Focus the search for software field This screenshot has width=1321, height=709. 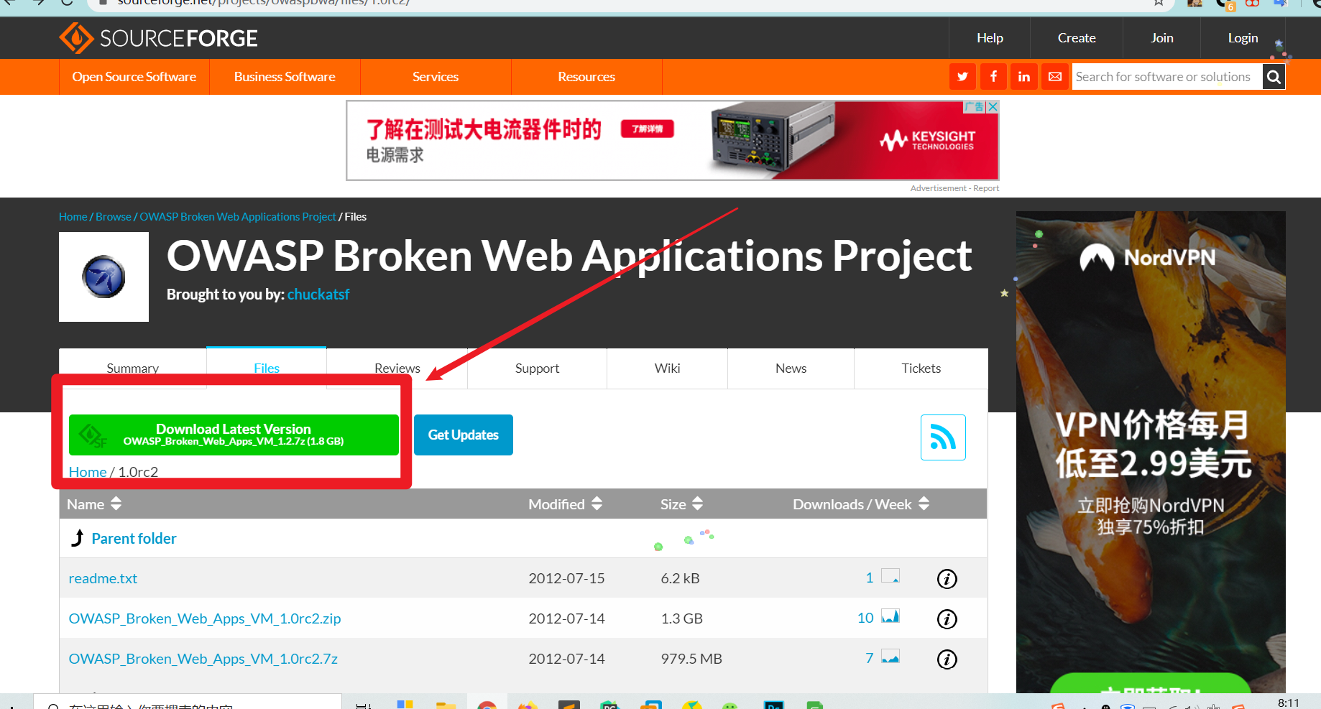point(1167,77)
